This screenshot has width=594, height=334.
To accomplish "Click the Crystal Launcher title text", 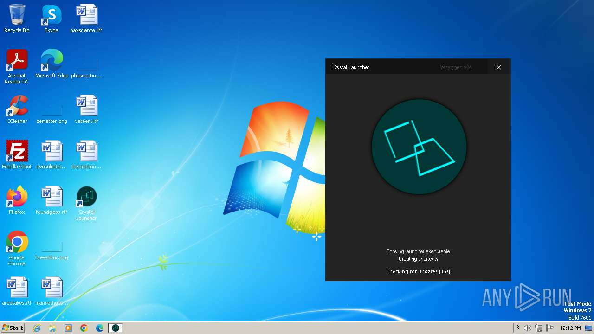I will (351, 67).
